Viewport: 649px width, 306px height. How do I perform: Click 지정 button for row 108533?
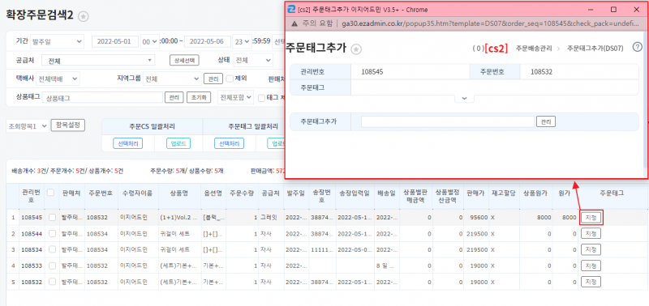point(591,266)
